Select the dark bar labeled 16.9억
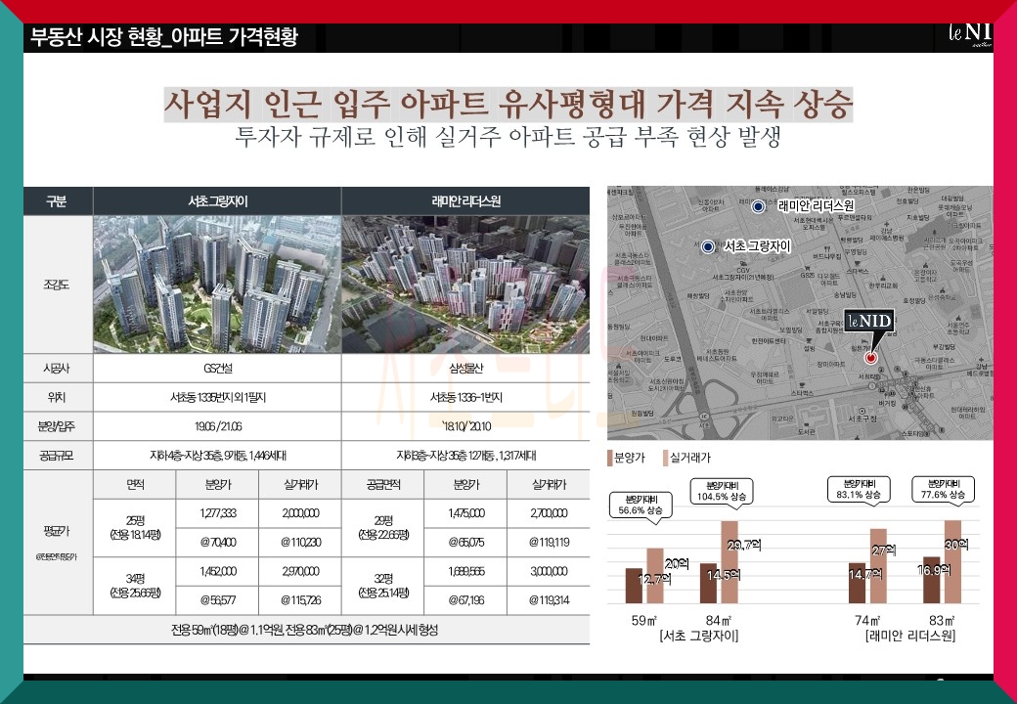This screenshot has height=704, width=1017. pyautogui.click(x=931, y=580)
